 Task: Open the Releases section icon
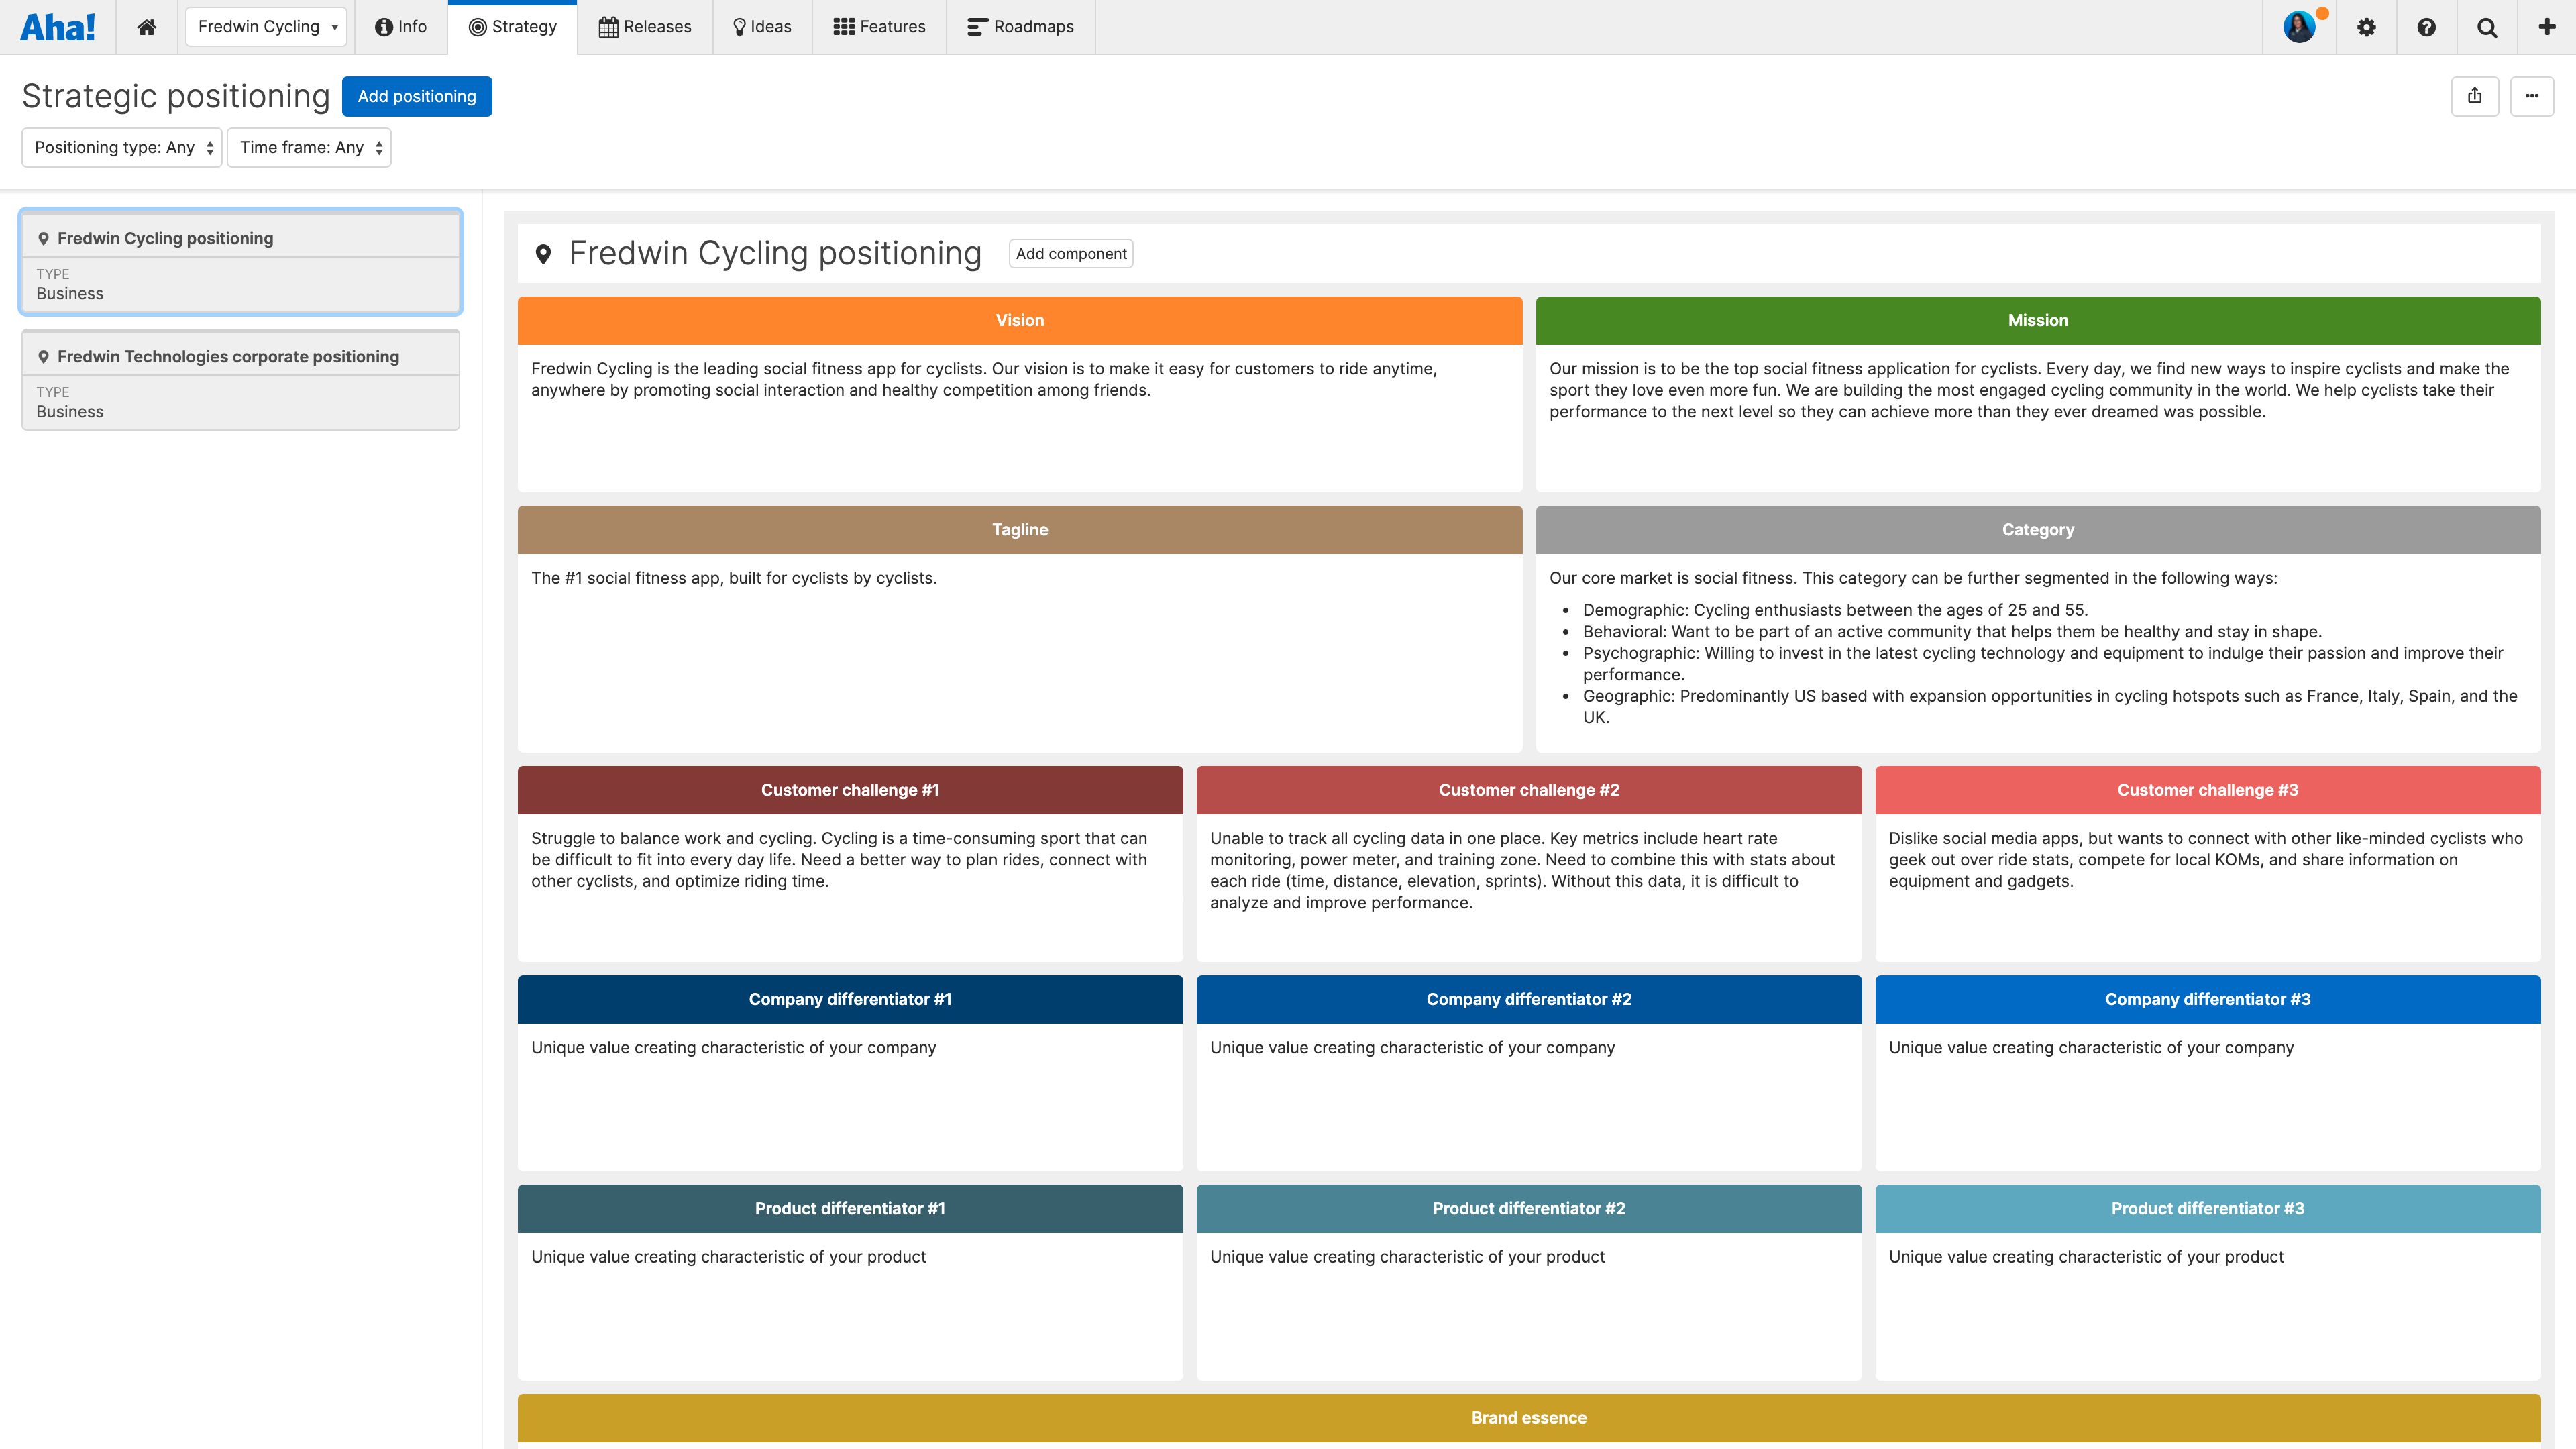coord(607,27)
